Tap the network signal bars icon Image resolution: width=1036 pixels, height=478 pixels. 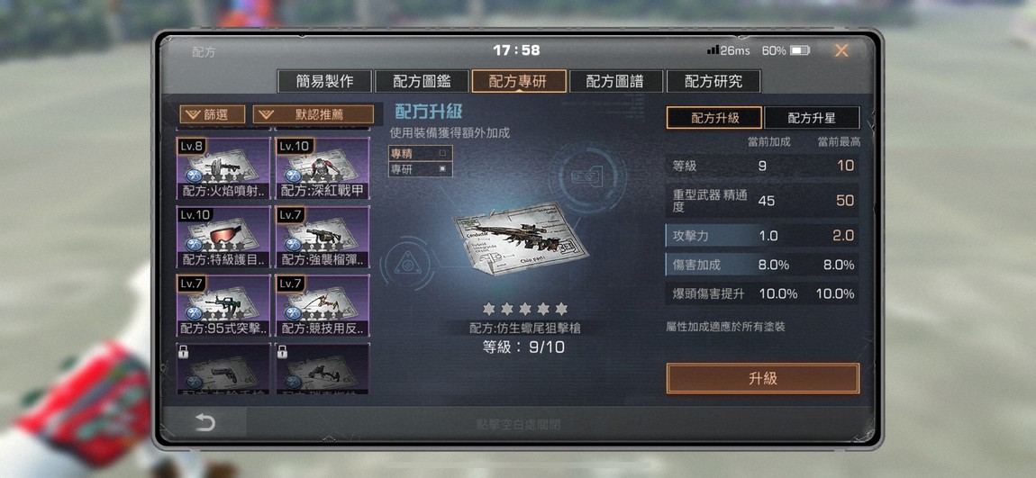tap(713, 50)
